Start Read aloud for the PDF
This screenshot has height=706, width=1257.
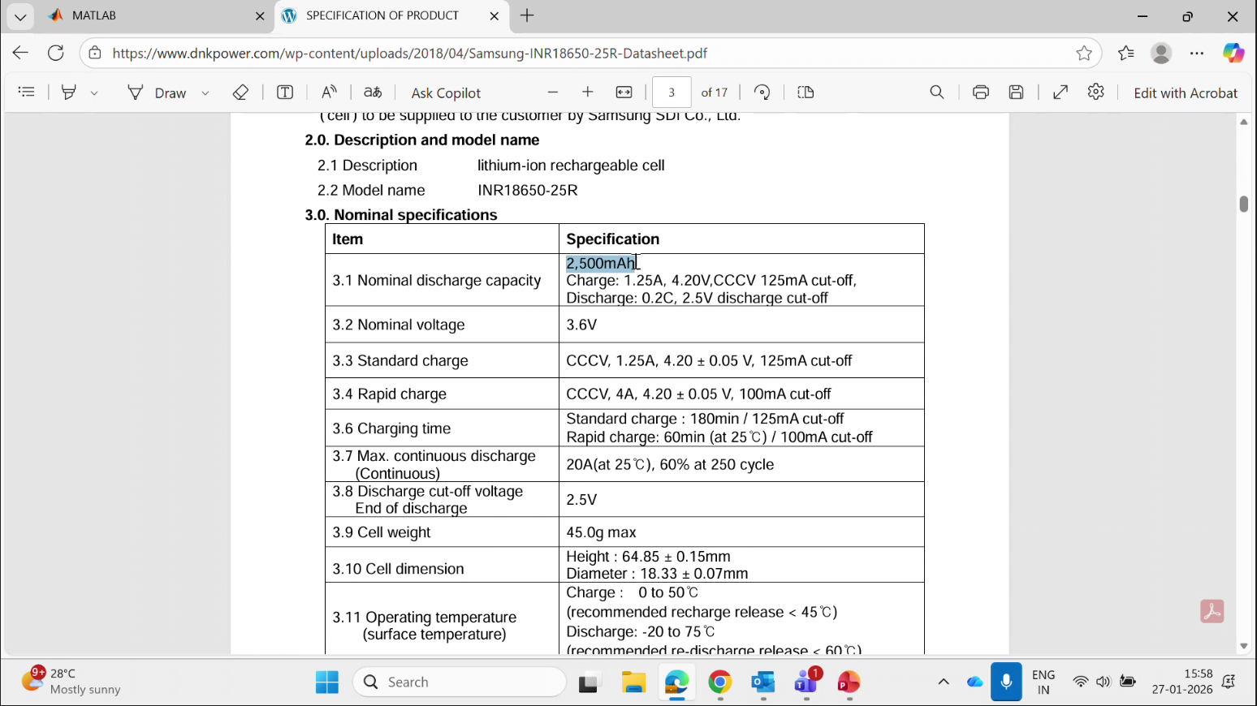pos(329,93)
